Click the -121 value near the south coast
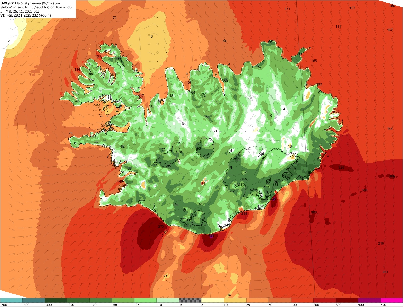Image resolution: width=403 pixels, height=307 pixels. [x=186, y=226]
